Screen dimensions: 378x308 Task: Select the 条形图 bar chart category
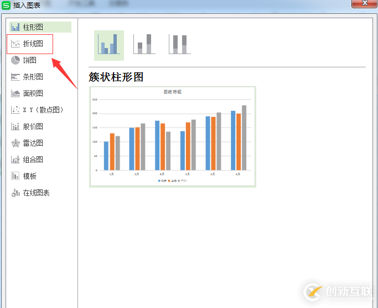click(x=33, y=77)
